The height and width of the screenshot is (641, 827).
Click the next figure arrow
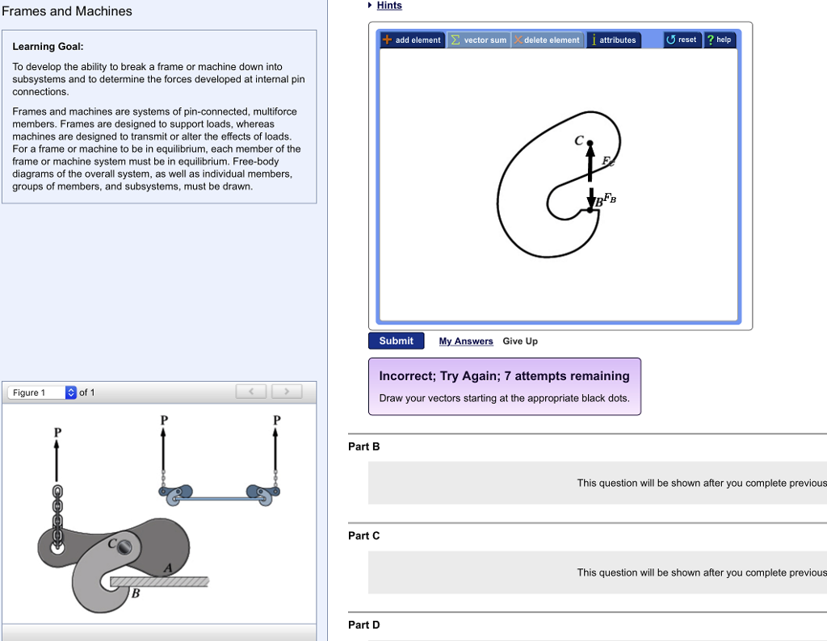[286, 391]
